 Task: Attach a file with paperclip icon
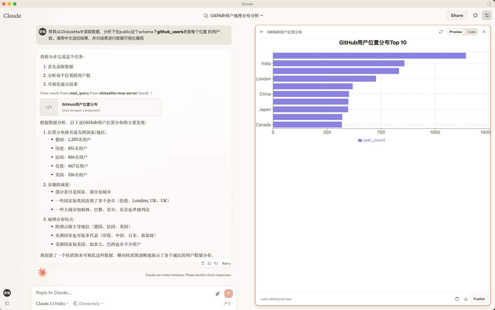coord(217,293)
